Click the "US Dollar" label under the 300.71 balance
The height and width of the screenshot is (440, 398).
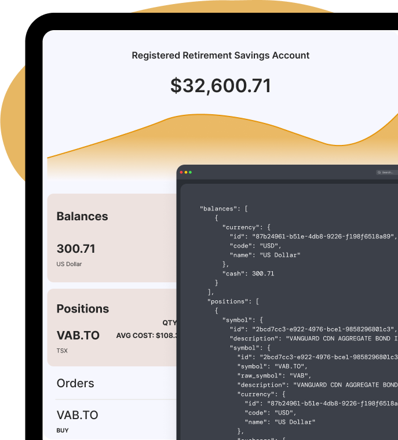click(69, 264)
